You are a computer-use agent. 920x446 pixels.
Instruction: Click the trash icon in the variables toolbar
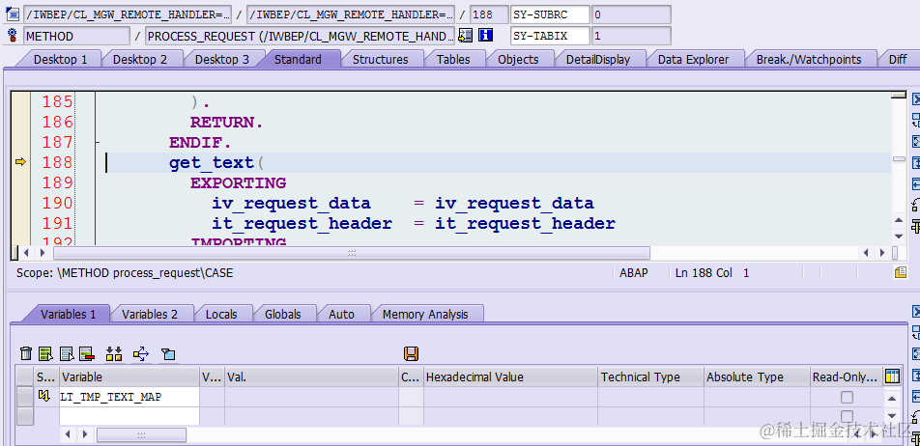pyautogui.click(x=26, y=353)
